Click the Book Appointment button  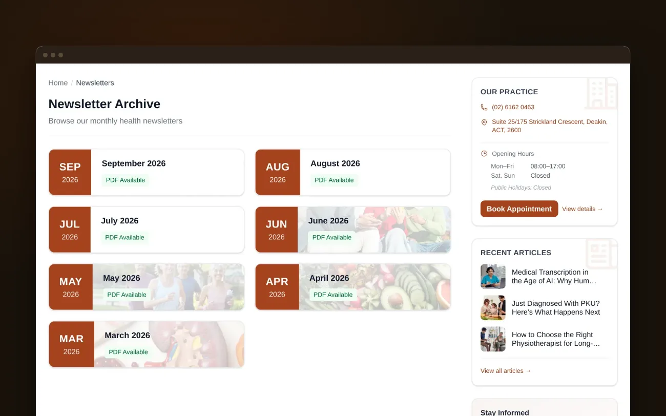(x=519, y=209)
